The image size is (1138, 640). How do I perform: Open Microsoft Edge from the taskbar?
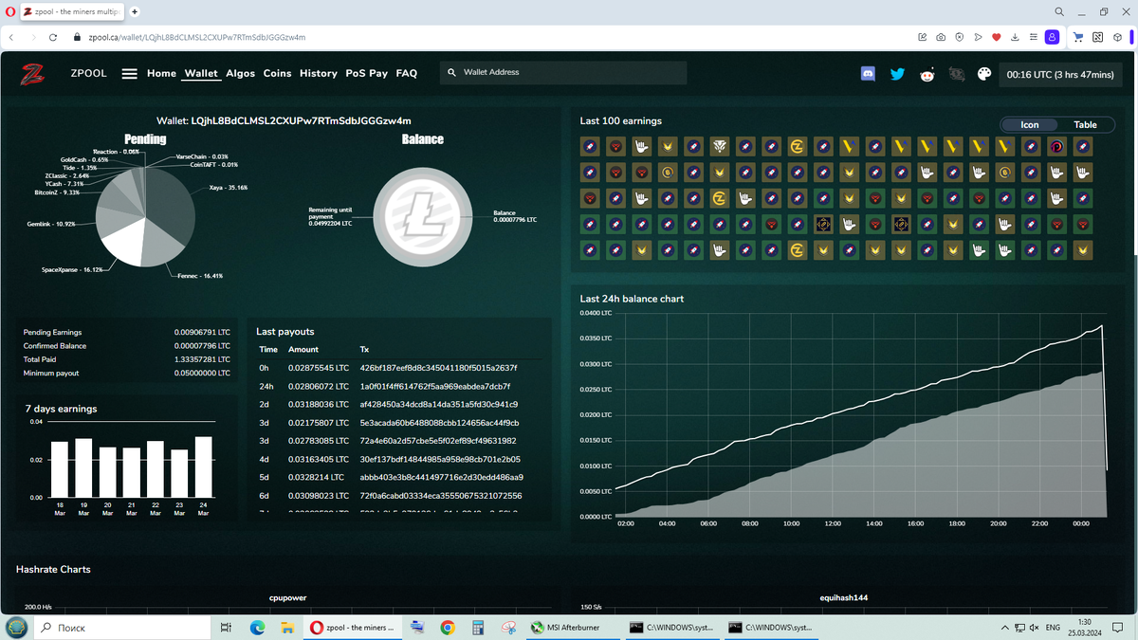click(x=257, y=628)
